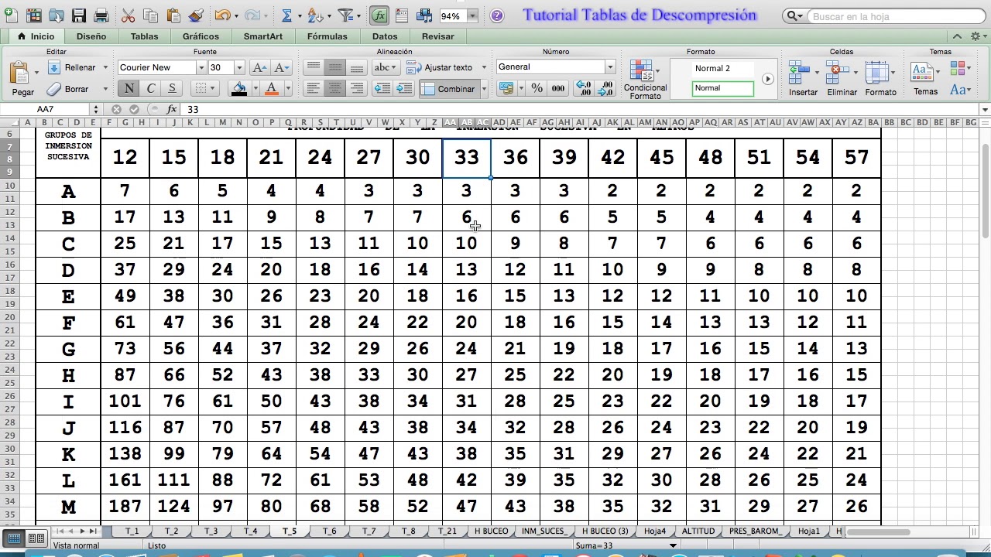This screenshot has height=557, width=991.
Task: Open Gráficos ribbon tab
Action: pos(201,36)
